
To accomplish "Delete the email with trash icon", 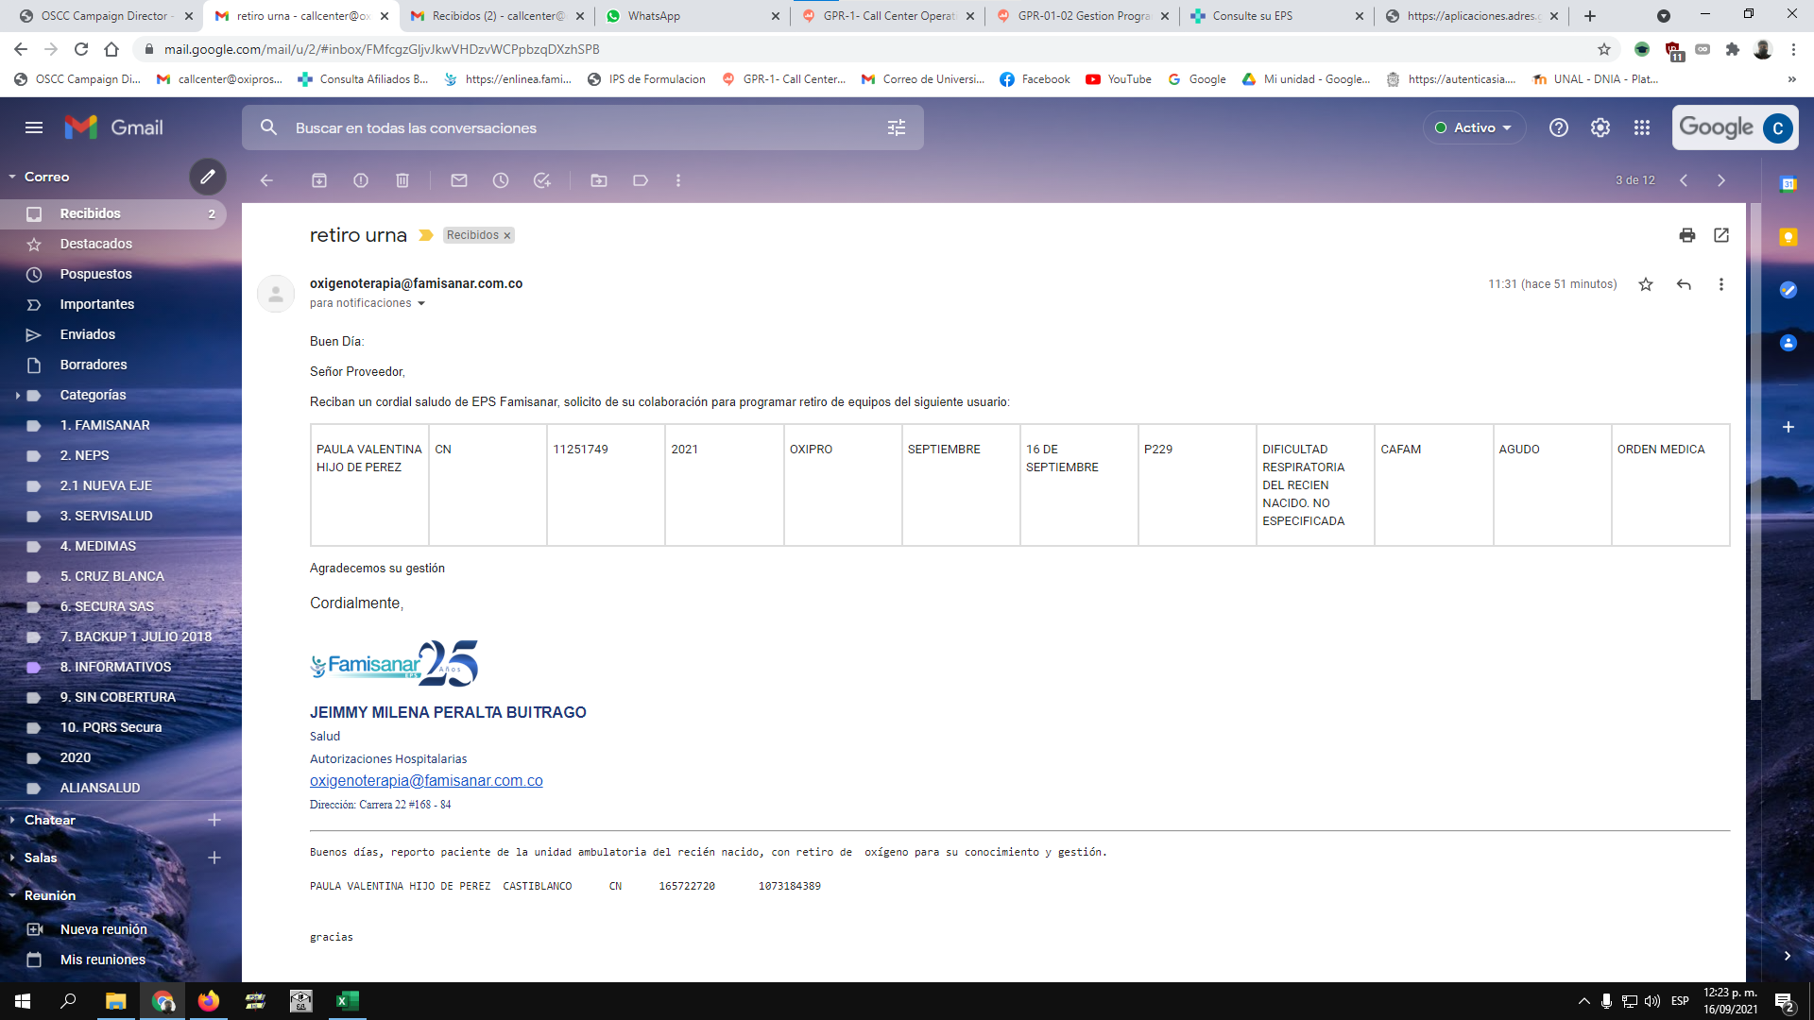I will tap(402, 180).
